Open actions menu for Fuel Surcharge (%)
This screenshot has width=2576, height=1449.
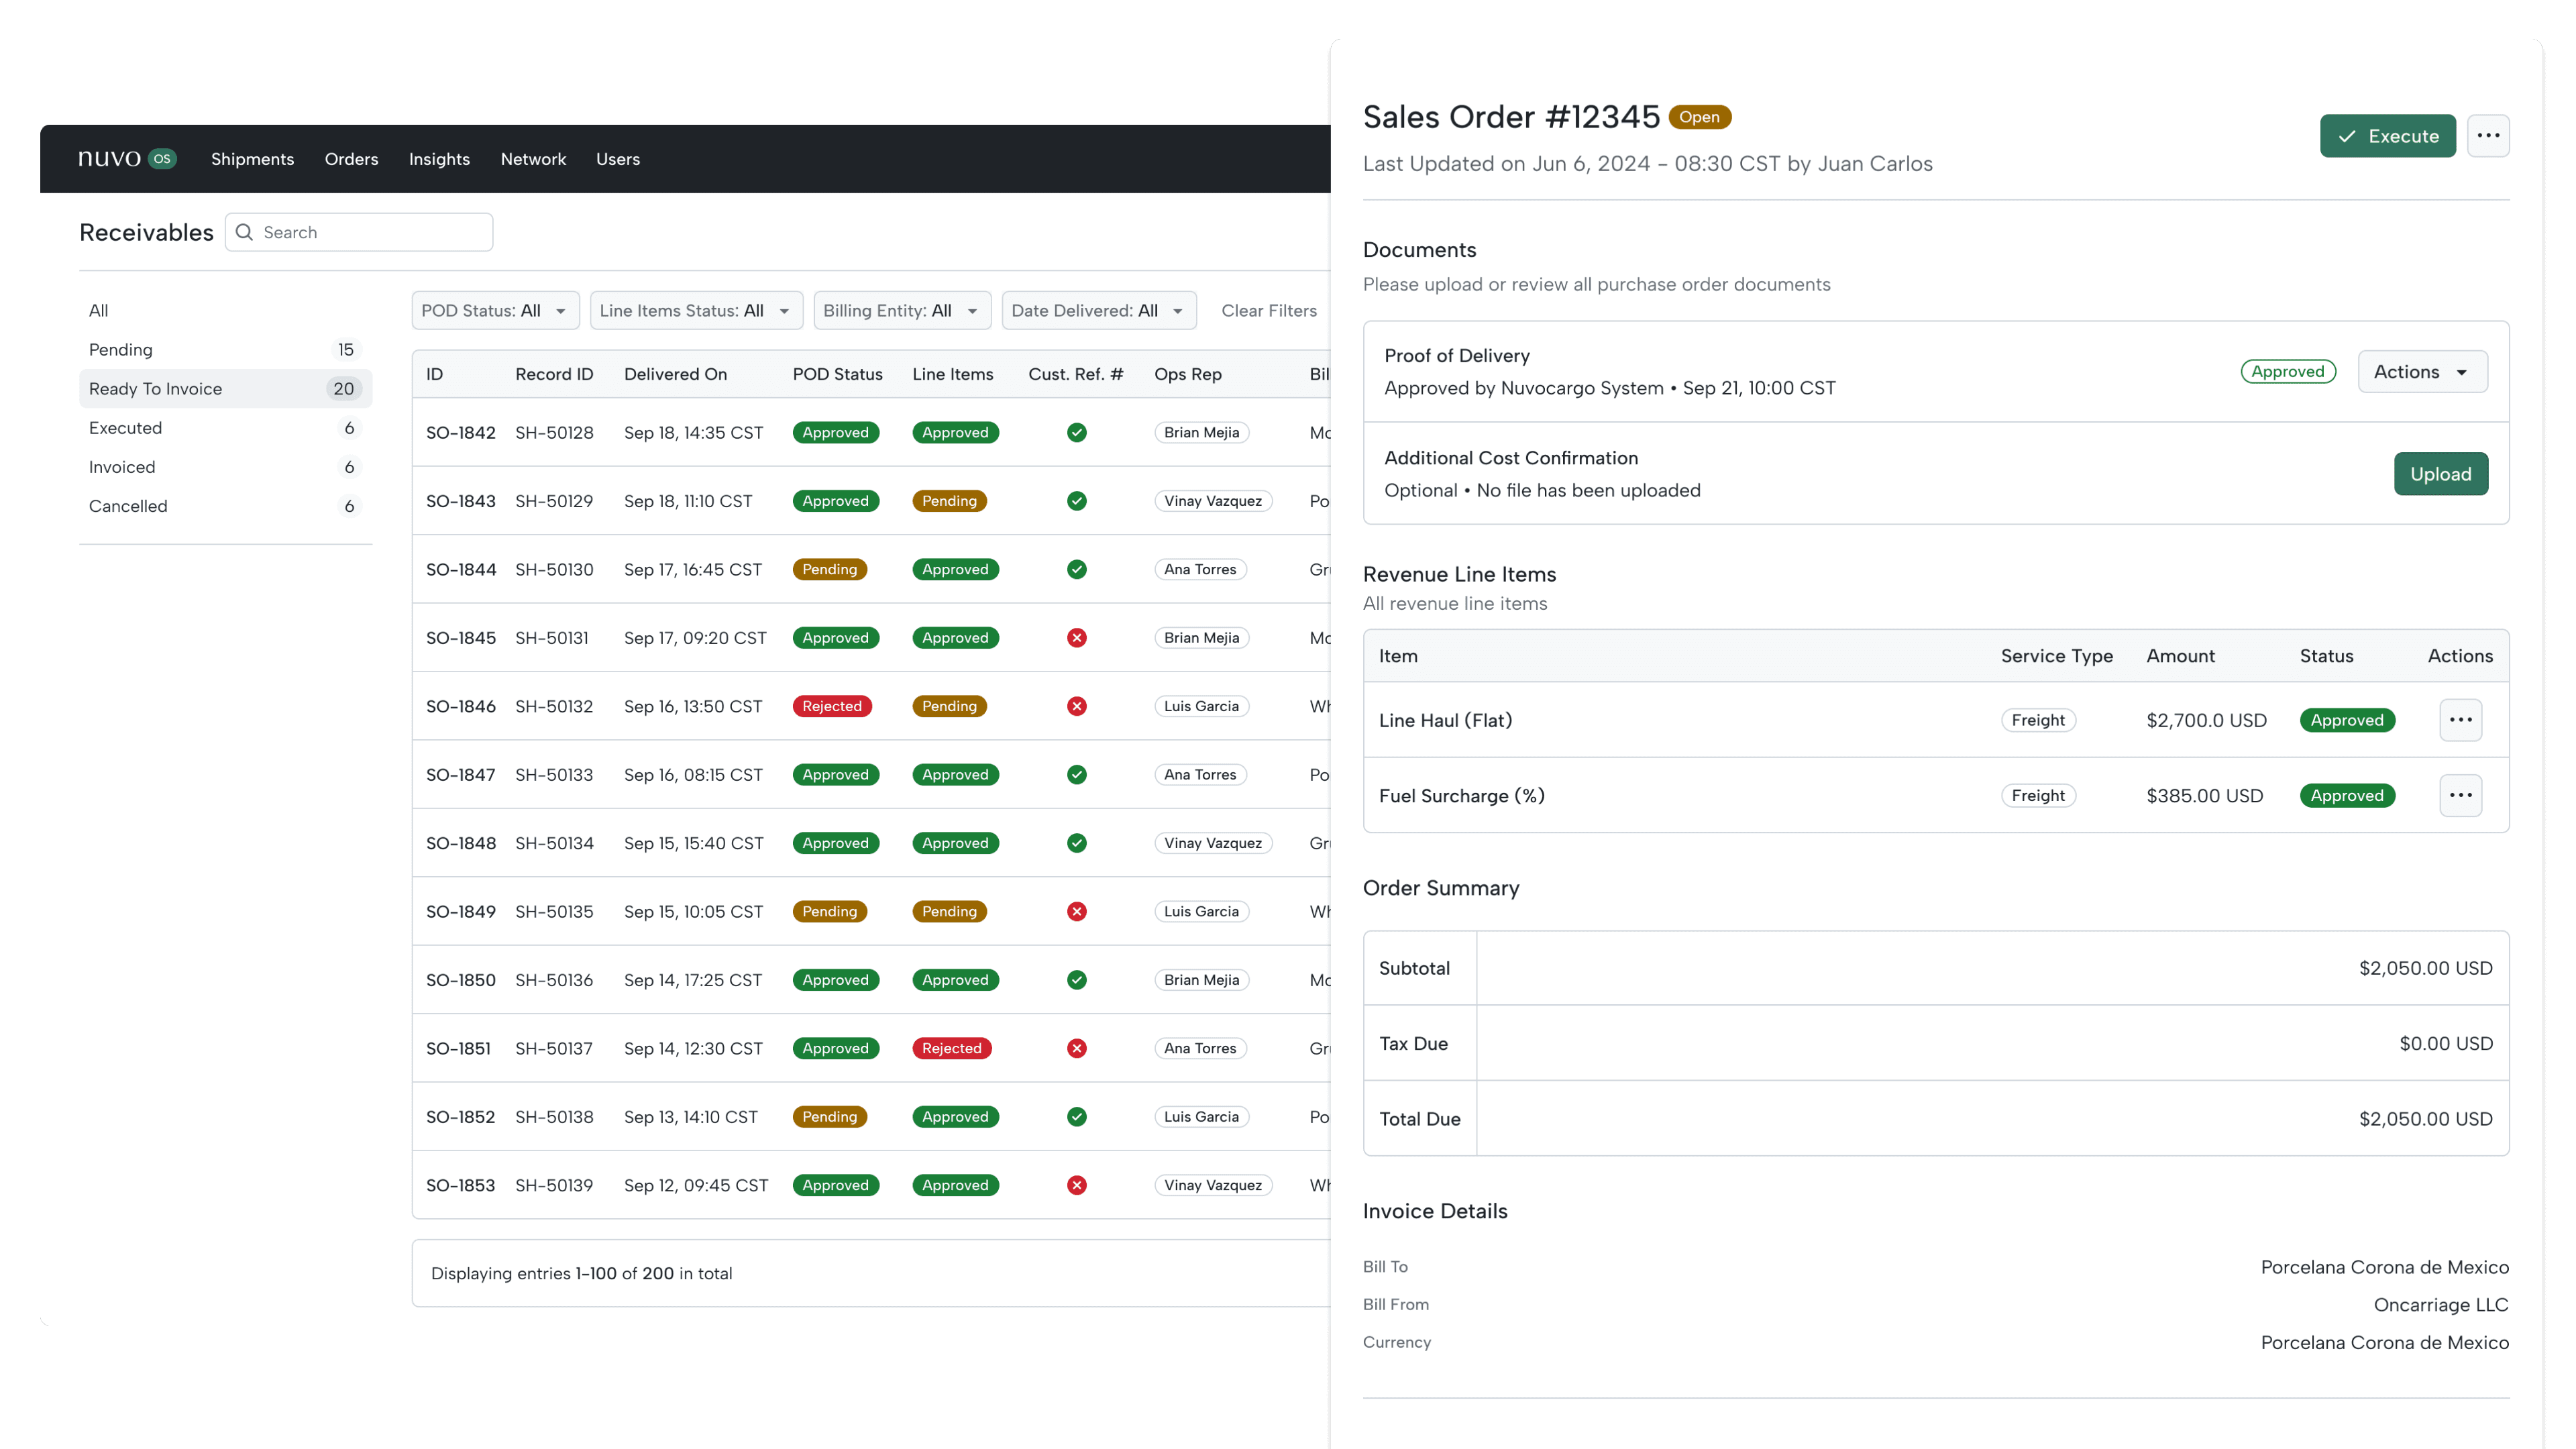point(2460,795)
